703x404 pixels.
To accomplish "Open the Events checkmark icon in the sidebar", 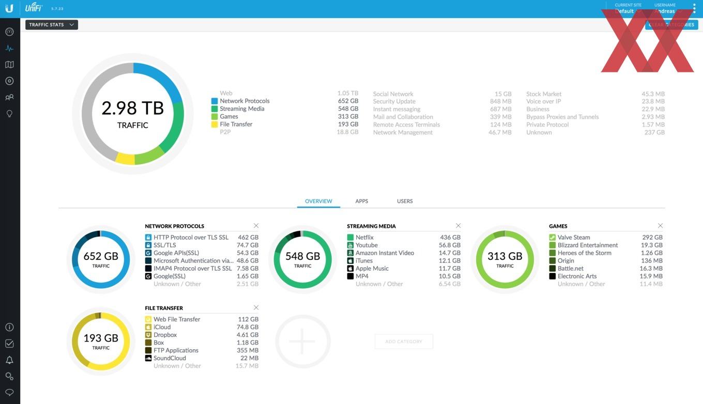I will (x=9, y=344).
